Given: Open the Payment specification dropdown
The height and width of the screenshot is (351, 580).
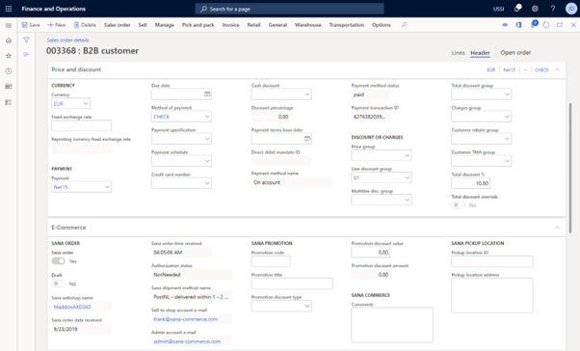Looking at the screenshot, I should pos(207,139).
